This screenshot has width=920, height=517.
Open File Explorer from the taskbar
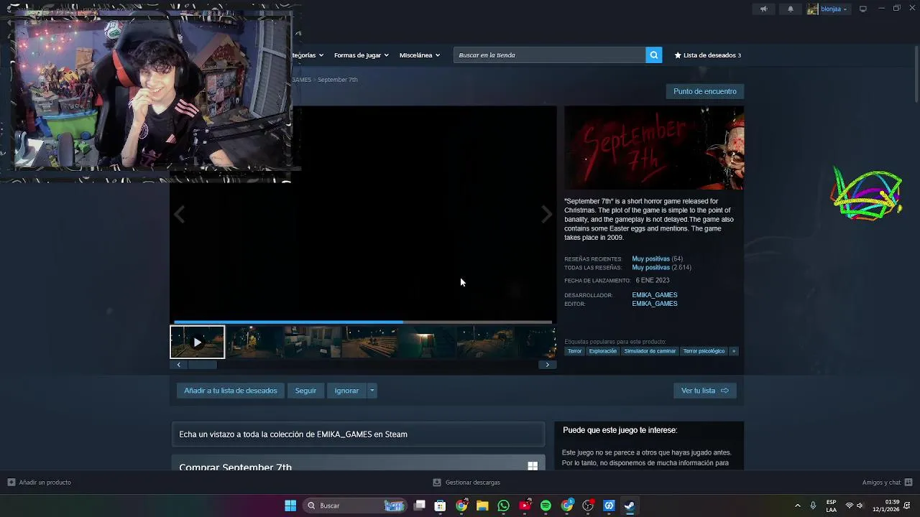pos(482,506)
